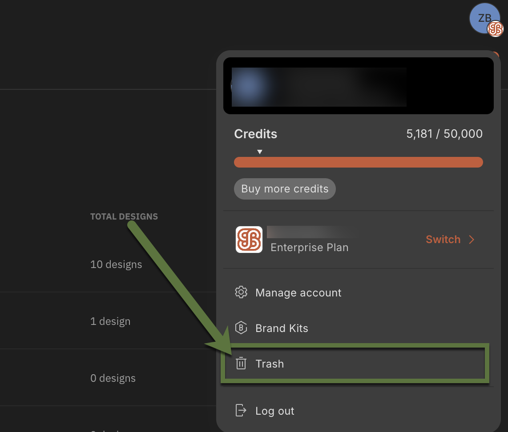The height and width of the screenshot is (432, 508).
Task: Click the workspace logo badge on the avatar
Action: pyautogui.click(x=495, y=29)
